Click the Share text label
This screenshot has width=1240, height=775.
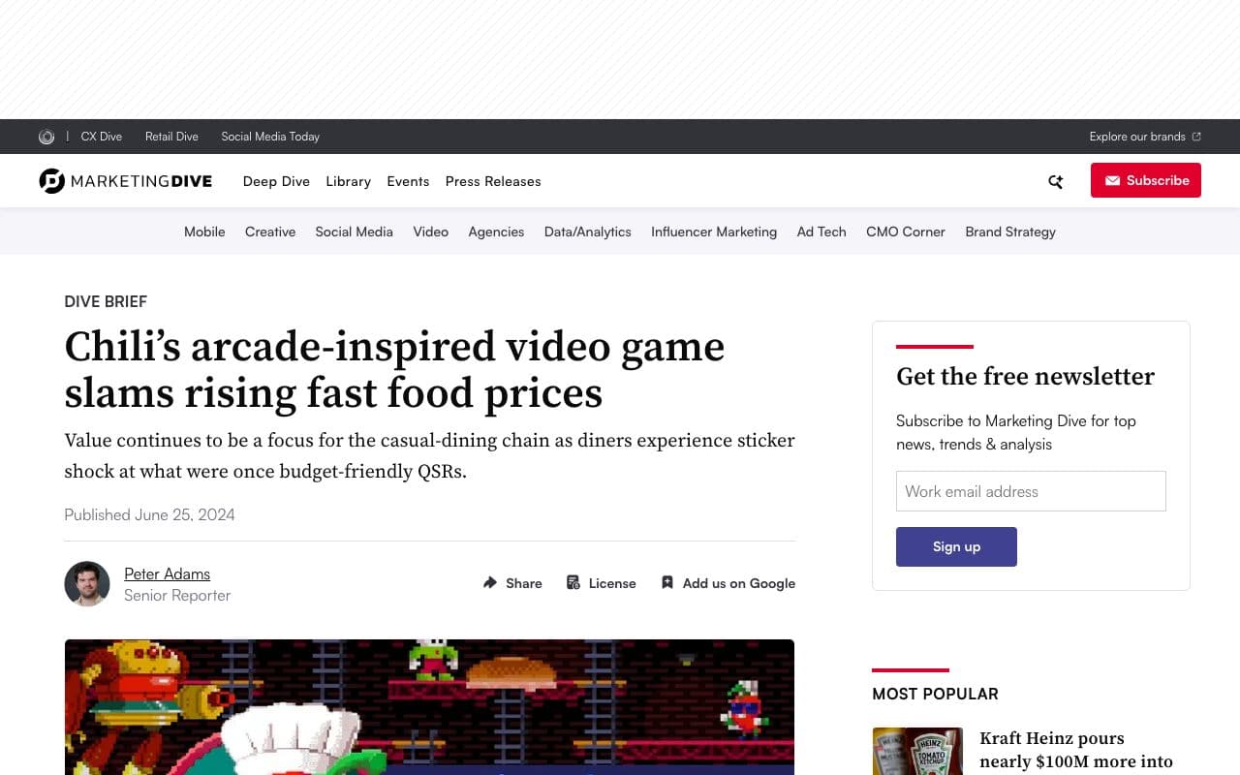pos(524,583)
